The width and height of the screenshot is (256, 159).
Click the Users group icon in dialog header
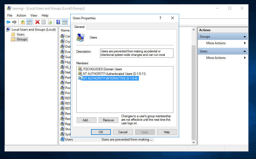80,37
